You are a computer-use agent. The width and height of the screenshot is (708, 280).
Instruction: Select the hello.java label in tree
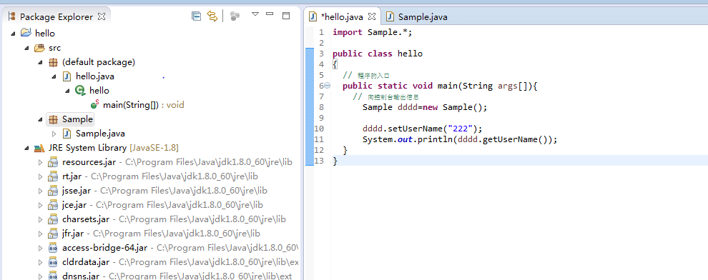[x=95, y=76]
